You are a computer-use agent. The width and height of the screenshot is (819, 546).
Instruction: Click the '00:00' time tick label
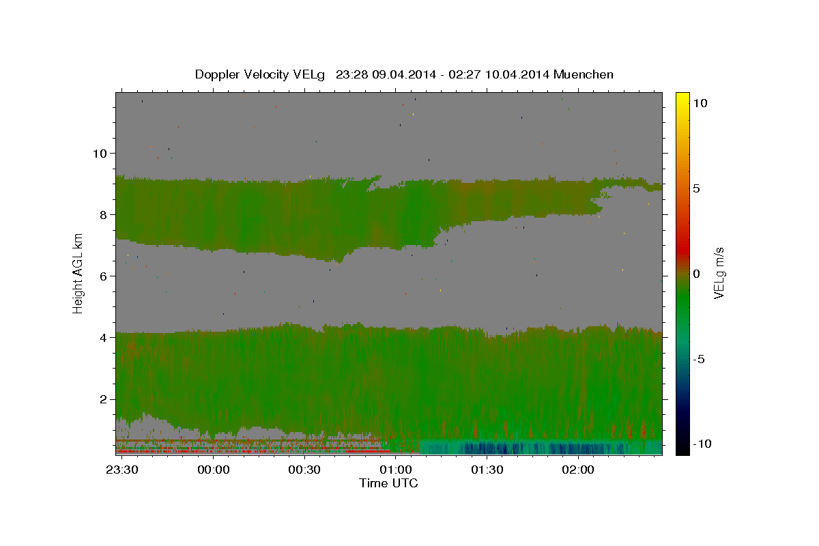click(214, 470)
